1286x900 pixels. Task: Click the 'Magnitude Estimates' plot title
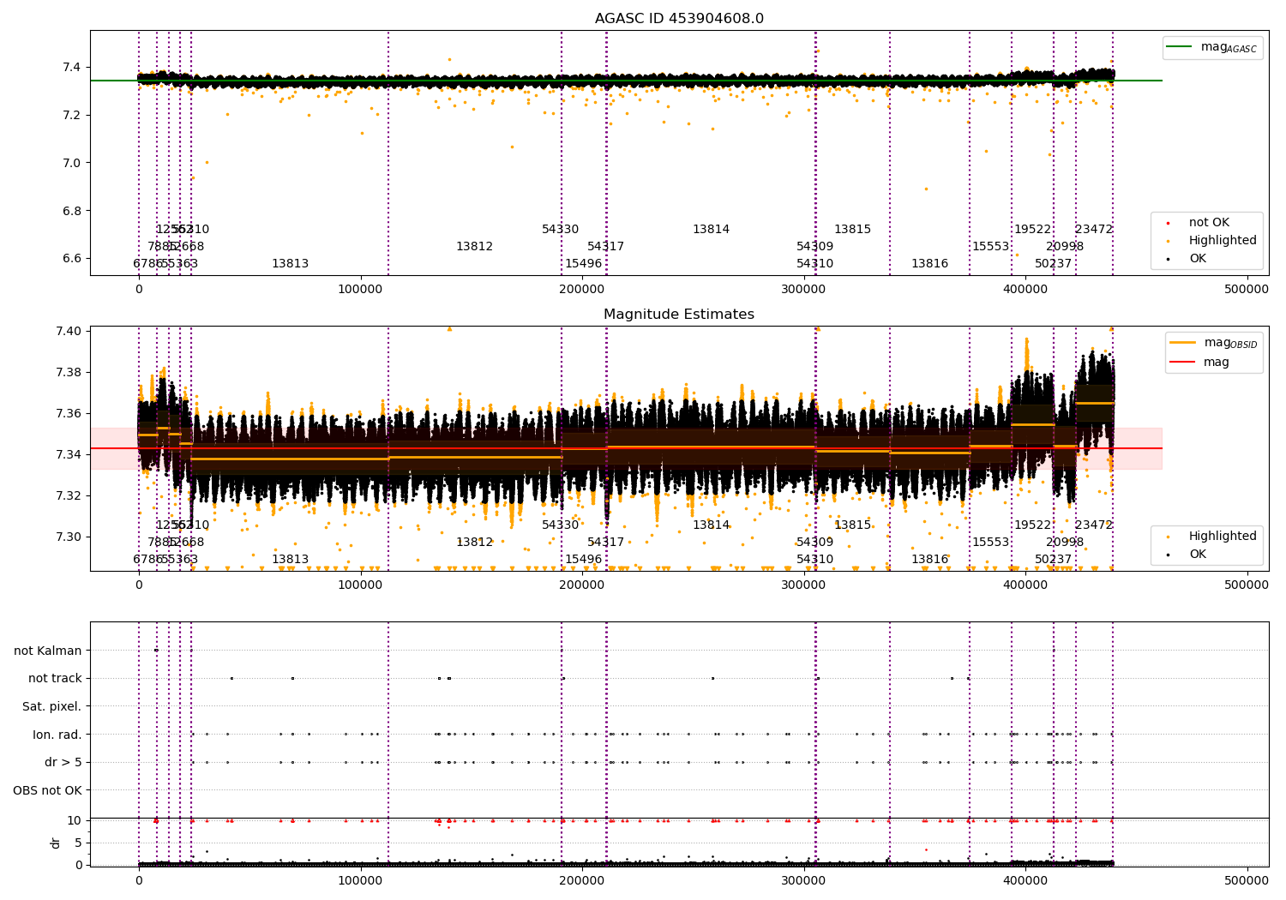coord(679,315)
